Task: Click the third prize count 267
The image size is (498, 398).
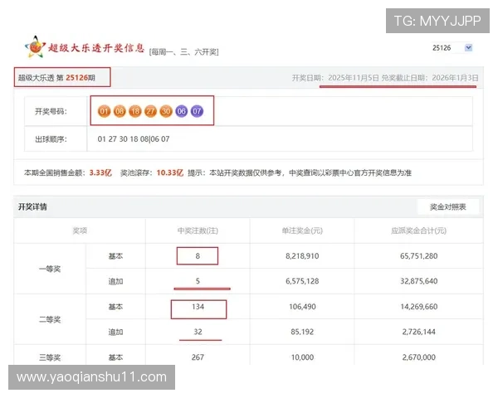Action: pos(198,357)
